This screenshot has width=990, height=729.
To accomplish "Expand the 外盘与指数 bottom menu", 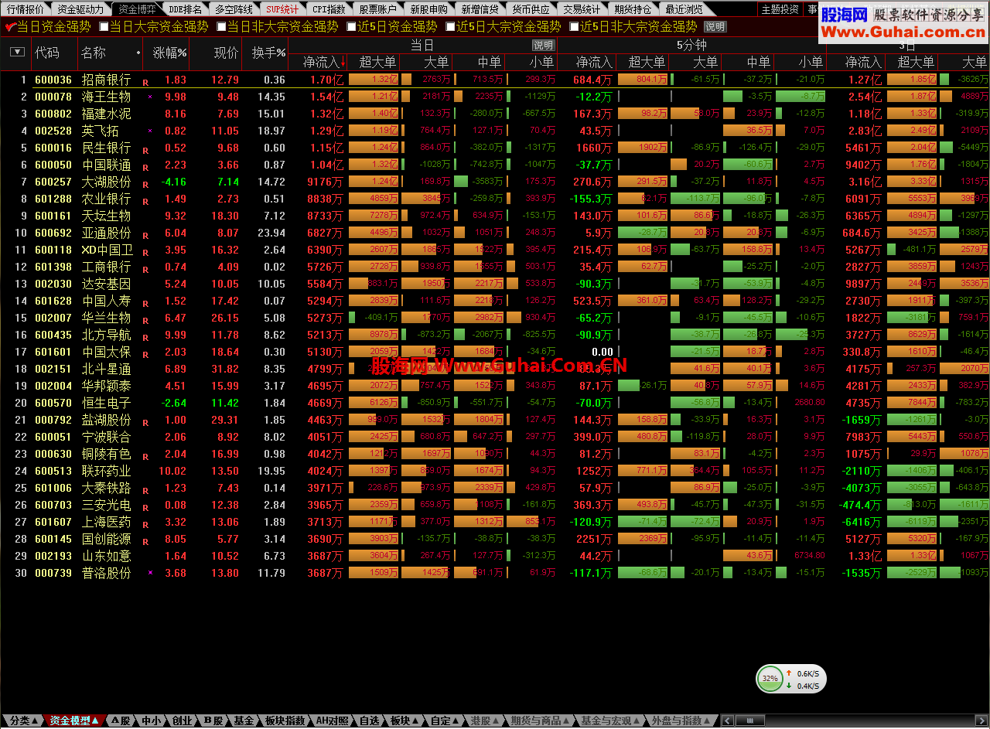I will [x=681, y=720].
